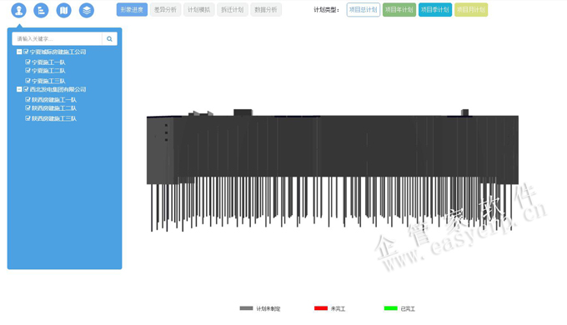Select the yellow 项目月计划 button
567x325 pixels.
pyautogui.click(x=471, y=10)
